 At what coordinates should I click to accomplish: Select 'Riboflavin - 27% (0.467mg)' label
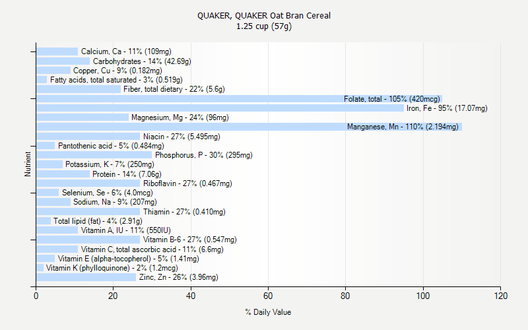tap(187, 183)
